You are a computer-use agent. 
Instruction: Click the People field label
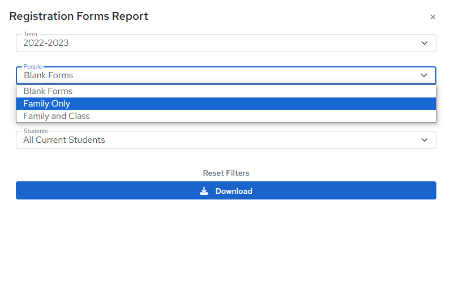33,66
